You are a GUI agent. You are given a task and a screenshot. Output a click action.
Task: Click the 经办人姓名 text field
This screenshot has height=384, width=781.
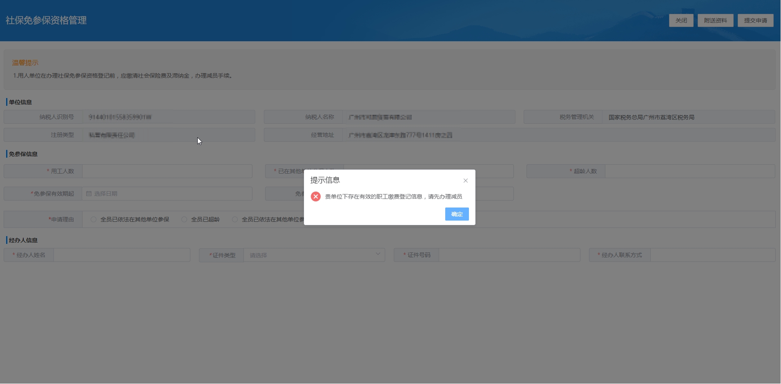click(122, 255)
